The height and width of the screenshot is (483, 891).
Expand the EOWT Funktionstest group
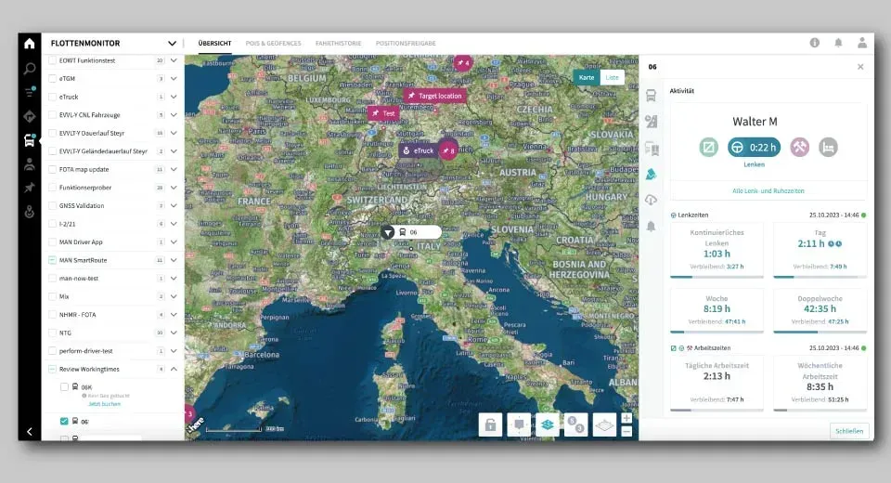click(x=174, y=60)
